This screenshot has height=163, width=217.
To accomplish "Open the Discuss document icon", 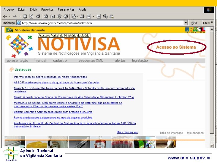I will [x=99, y=17].
